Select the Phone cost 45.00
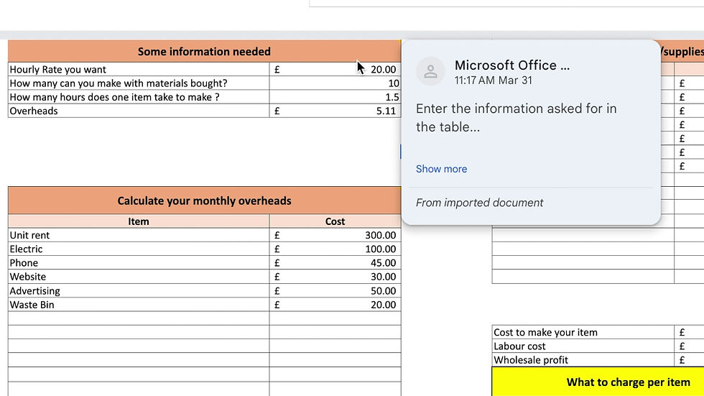This screenshot has height=396, width=704. [335, 262]
